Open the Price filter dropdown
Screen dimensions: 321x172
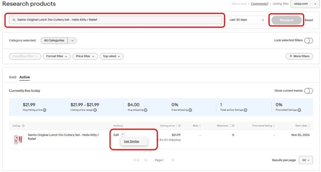pos(85,56)
